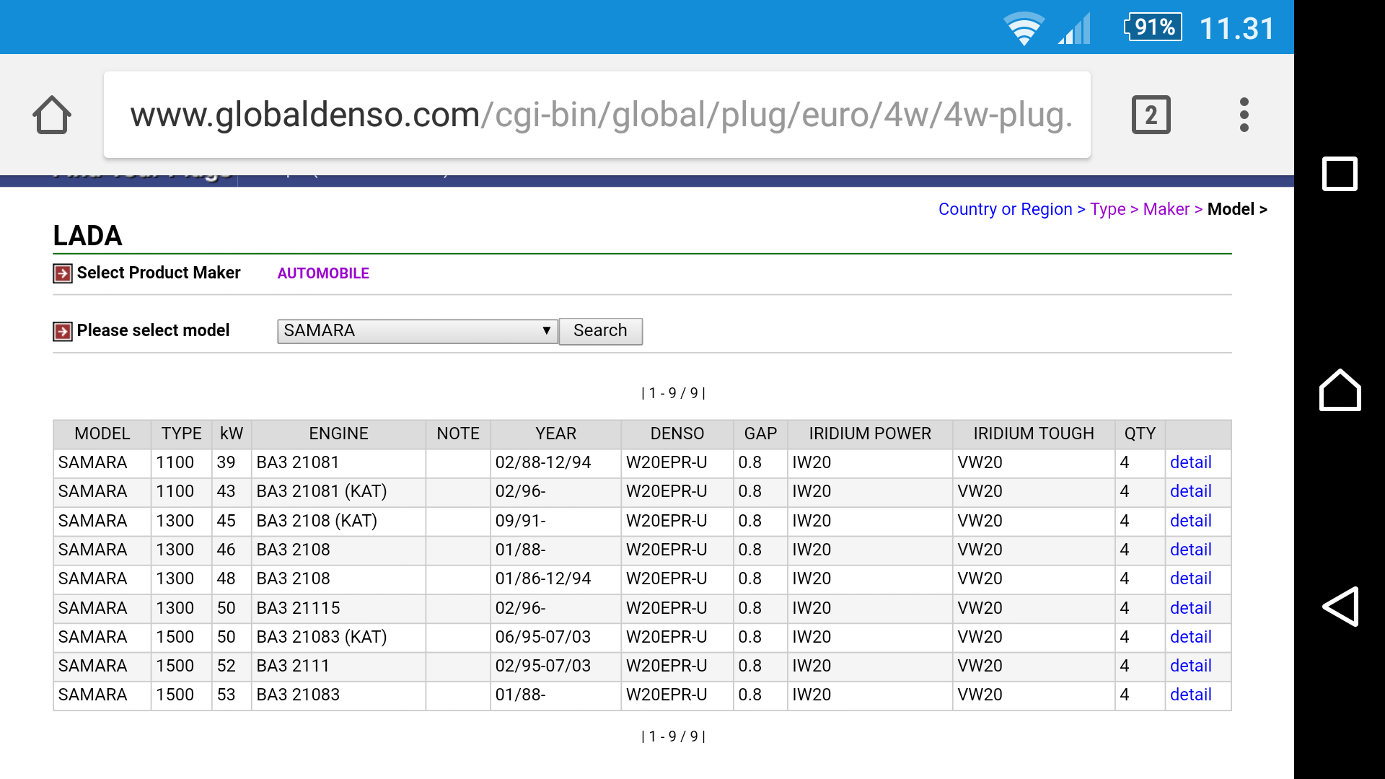Image resolution: width=1385 pixels, height=779 pixels.
Task: Click the red arrow icon beside Select Product Maker
Action: (x=63, y=273)
